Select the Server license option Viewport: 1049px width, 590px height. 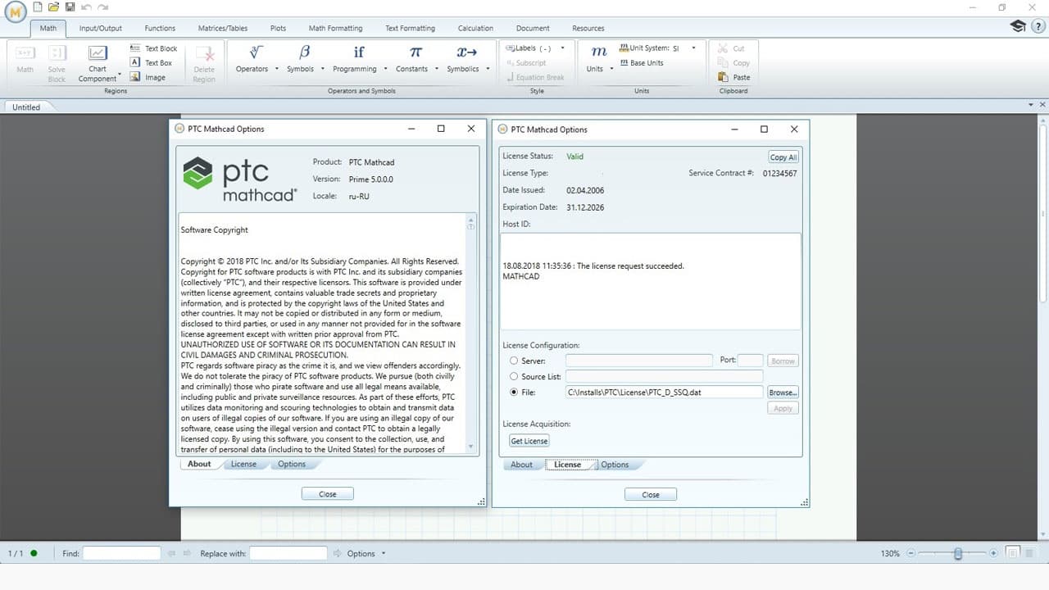coord(514,361)
